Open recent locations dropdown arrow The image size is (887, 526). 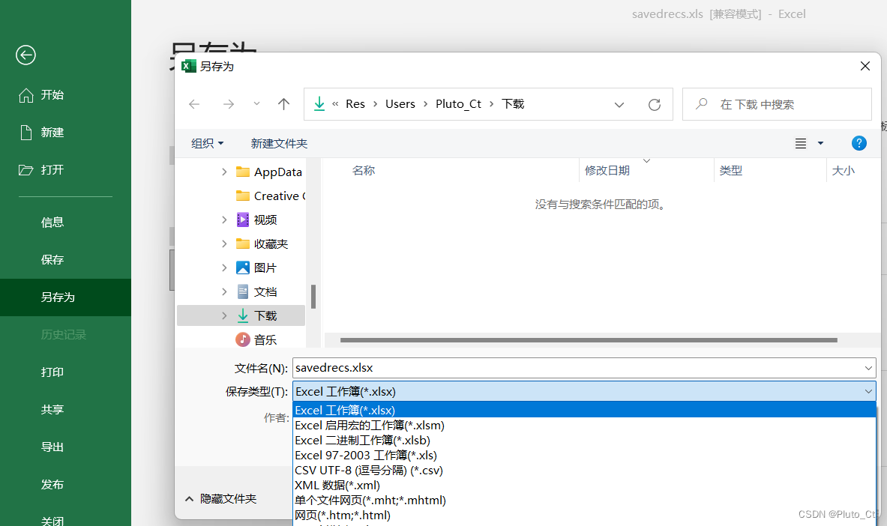coord(257,103)
